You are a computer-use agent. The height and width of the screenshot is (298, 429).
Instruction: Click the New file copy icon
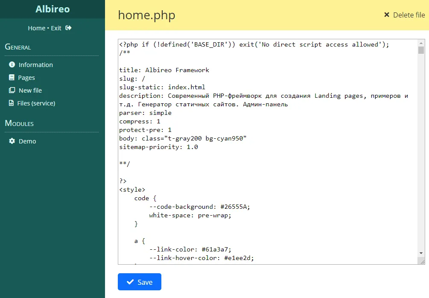click(12, 91)
